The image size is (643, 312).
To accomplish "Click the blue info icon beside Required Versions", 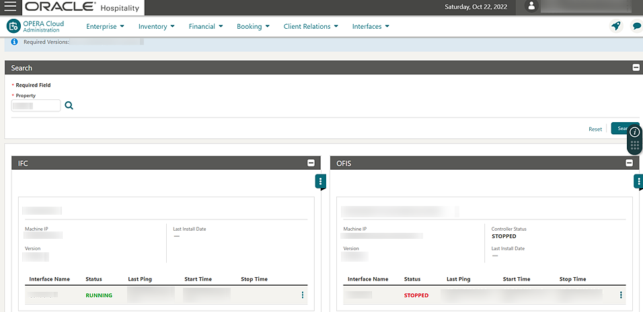I will [14, 42].
